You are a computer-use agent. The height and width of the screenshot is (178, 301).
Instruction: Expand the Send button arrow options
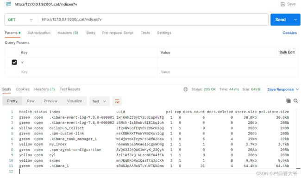pos(295,19)
